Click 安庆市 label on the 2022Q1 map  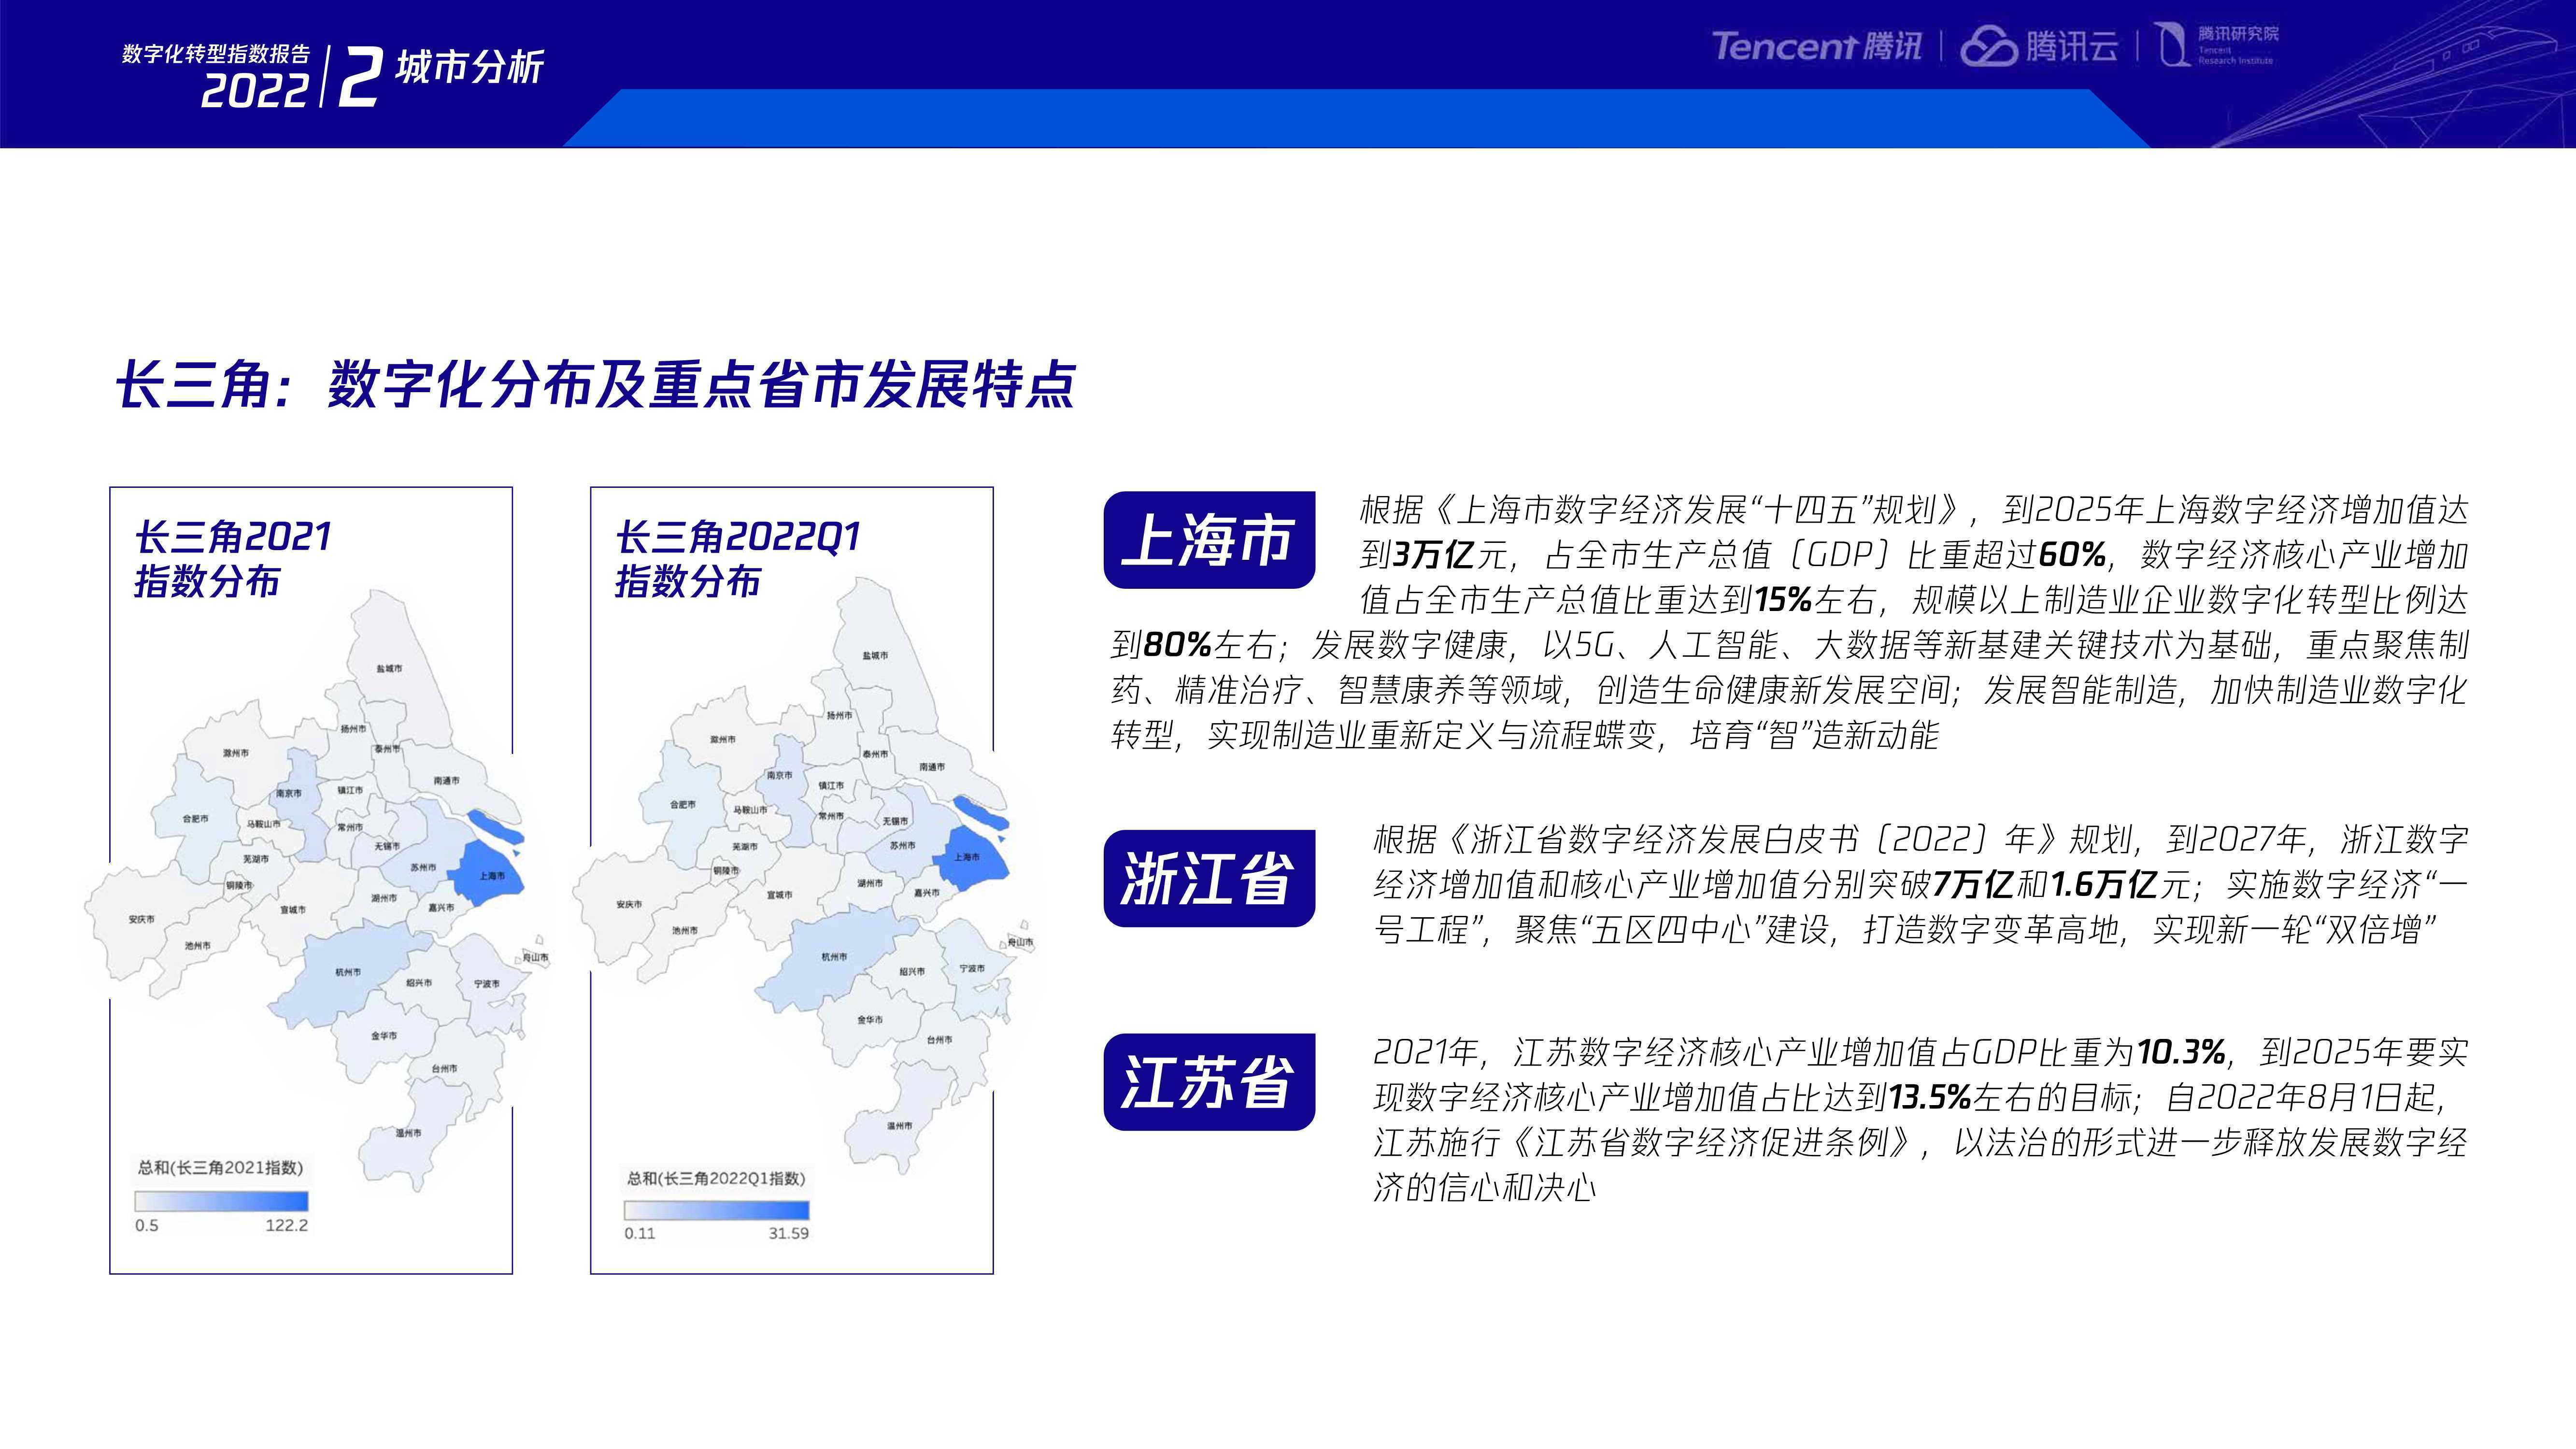pyautogui.click(x=629, y=904)
